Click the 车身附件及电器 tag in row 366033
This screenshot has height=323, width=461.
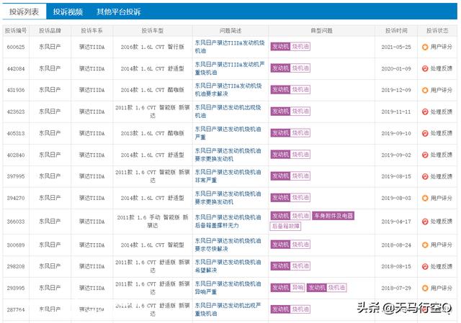(333, 216)
